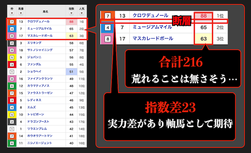Viewport: 251px width, 153px height.
Task: Click yellow frame badge 5 in ジョバンニ row
Action: point(12,58)
